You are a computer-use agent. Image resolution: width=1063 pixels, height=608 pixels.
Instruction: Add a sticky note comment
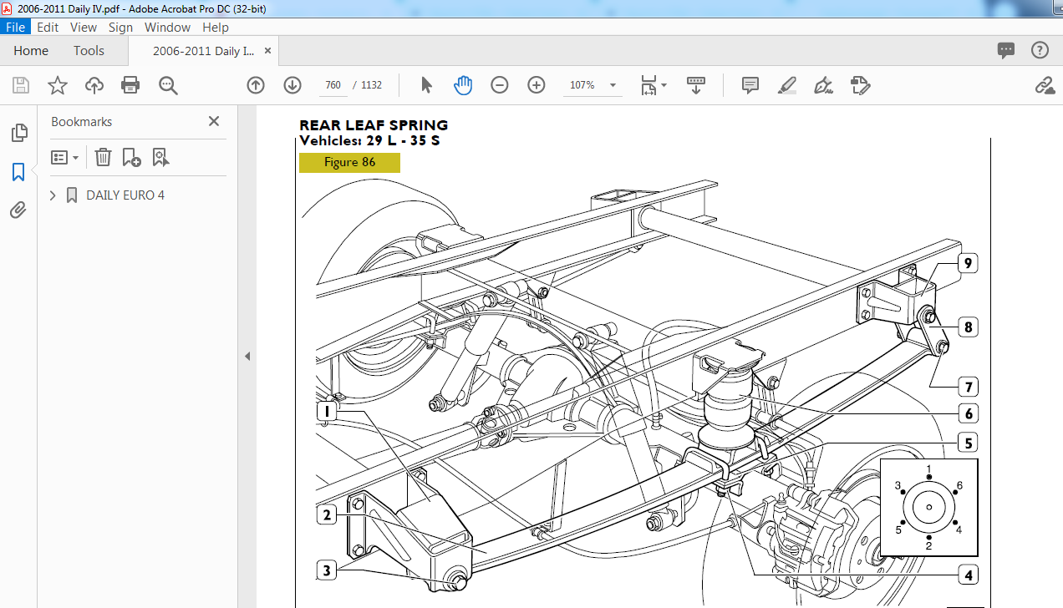[x=750, y=85]
